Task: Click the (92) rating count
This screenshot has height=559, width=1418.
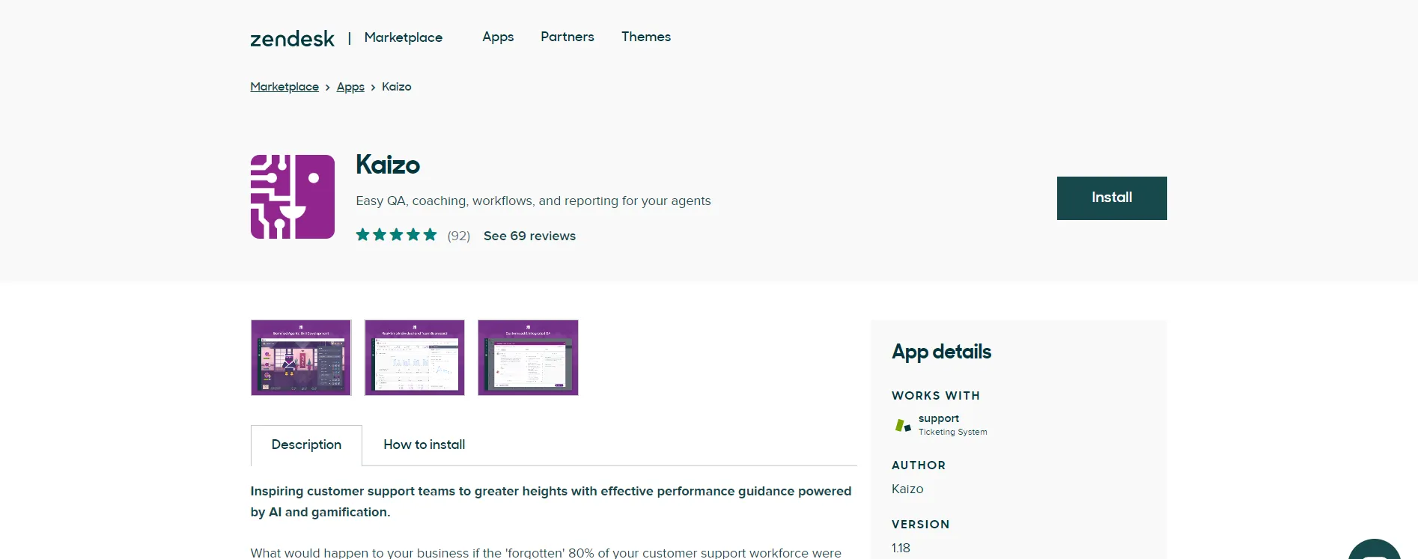Action: click(458, 236)
